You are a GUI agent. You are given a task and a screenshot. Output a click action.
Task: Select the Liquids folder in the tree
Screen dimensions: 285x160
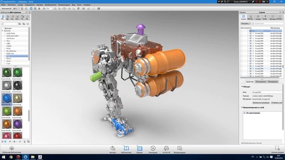pyautogui.click(x=9, y=46)
